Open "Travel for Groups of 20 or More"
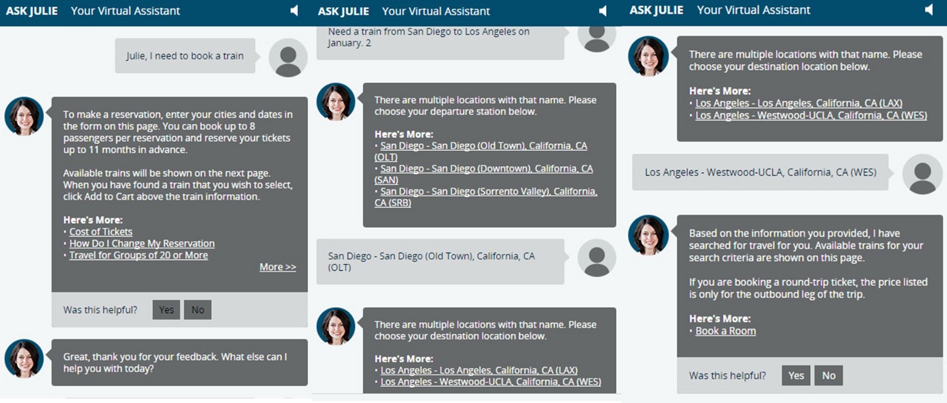Viewport: 947px width, 403px height. 138,256
